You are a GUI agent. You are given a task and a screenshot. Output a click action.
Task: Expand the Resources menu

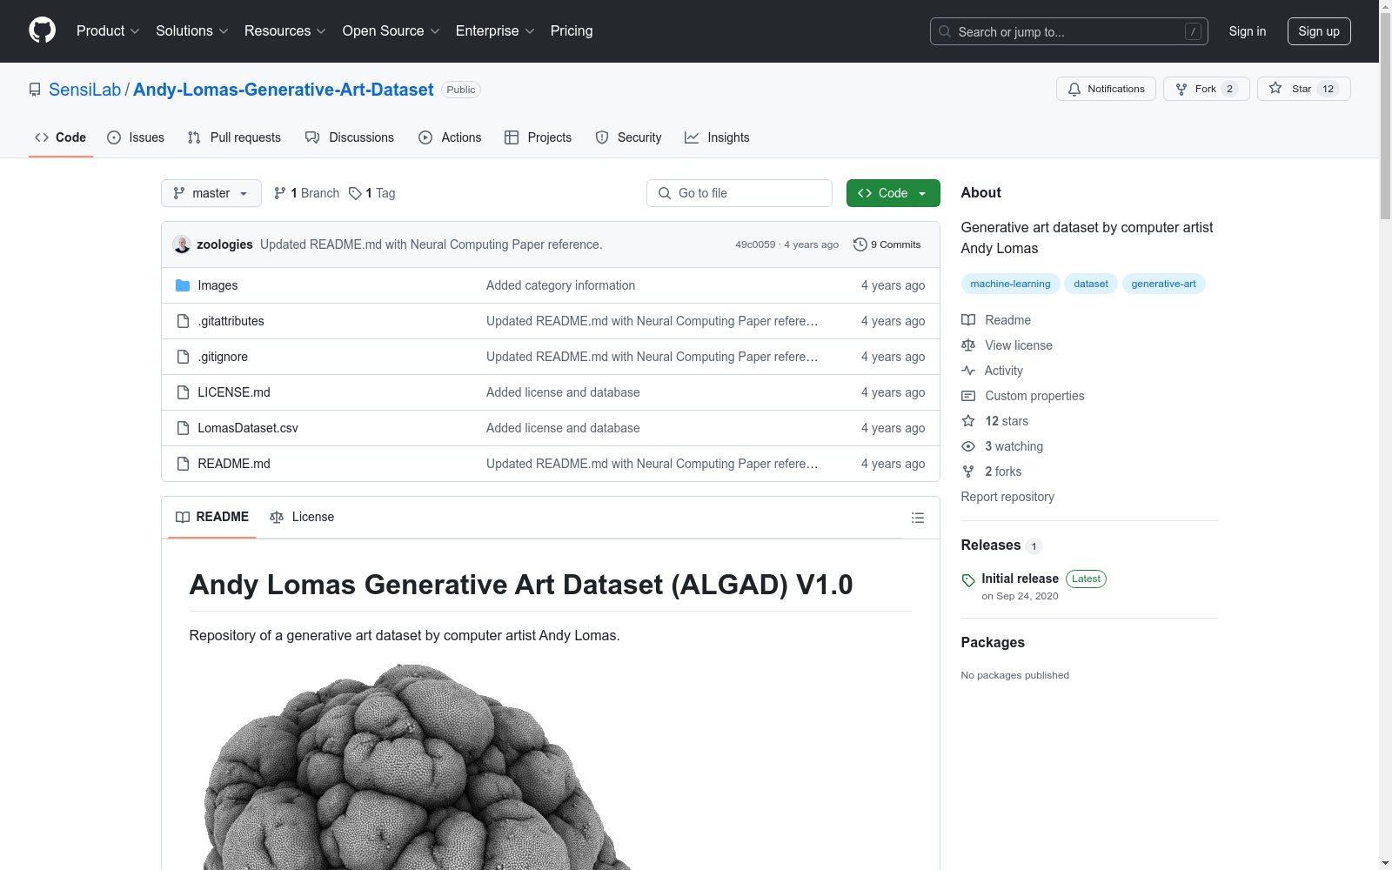285,30
